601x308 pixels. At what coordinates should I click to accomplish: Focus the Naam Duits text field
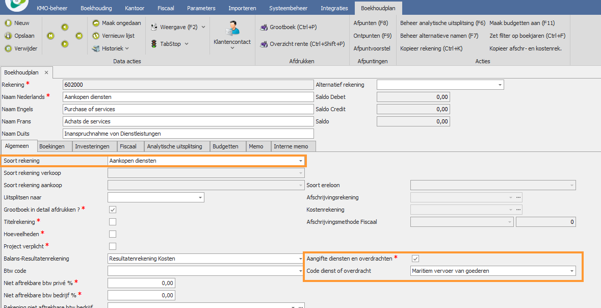tap(188, 134)
